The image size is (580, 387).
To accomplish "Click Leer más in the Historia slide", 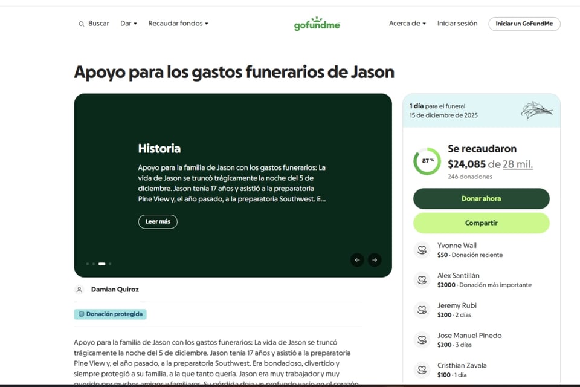I will [x=158, y=221].
